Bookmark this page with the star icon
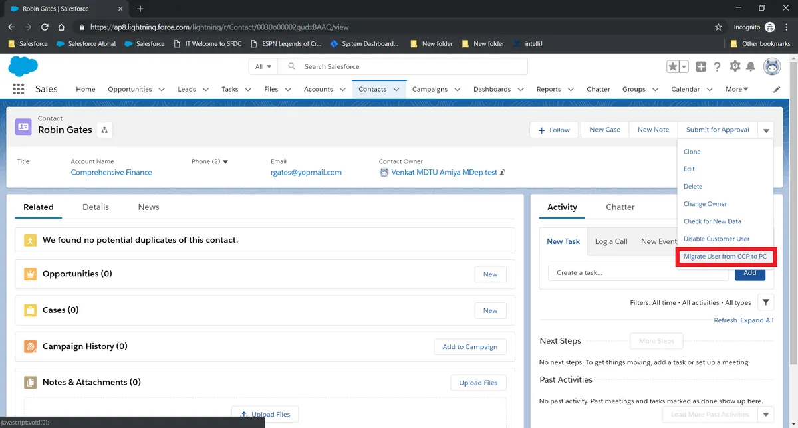Screen dimensions: 798x428 (x=718, y=27)
